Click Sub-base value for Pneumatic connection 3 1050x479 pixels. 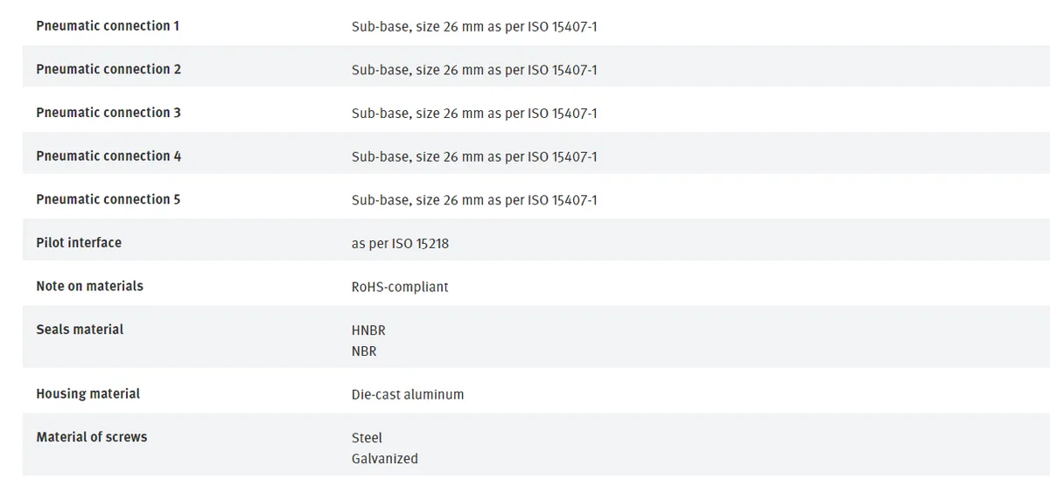coord(474,114)
